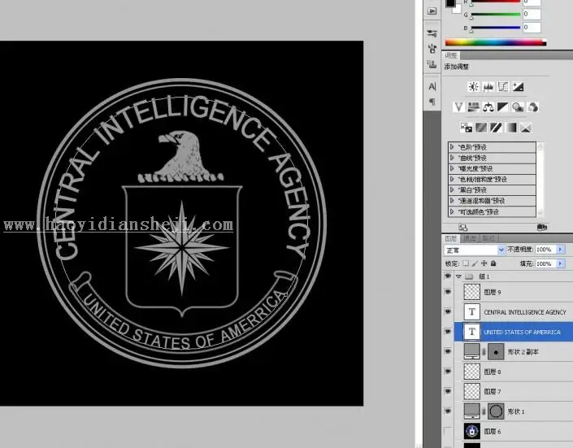Image resolution: width=573 pixels, height=448 pixels.
Task: Hide layer 图层 9 via eye icon
Action: coord(448,292)
